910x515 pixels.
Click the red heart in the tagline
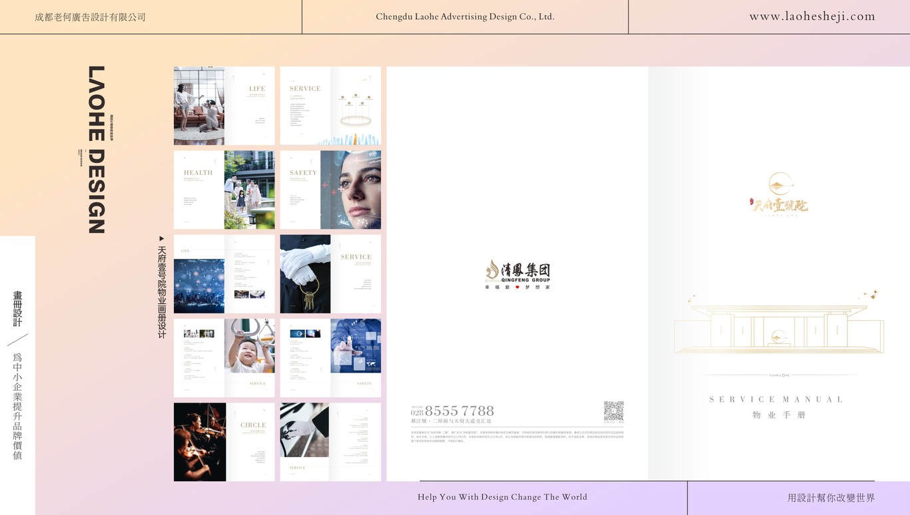[x=517, y=287]
